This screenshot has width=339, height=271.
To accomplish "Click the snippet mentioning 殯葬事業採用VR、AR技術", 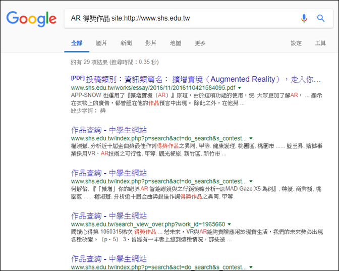I will pyautogui.click(x=197, y=150).
